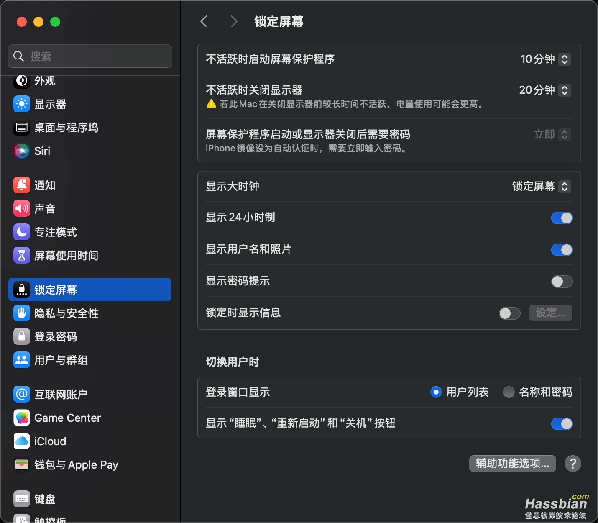Open Game Center colorful icon

[22, 418]
